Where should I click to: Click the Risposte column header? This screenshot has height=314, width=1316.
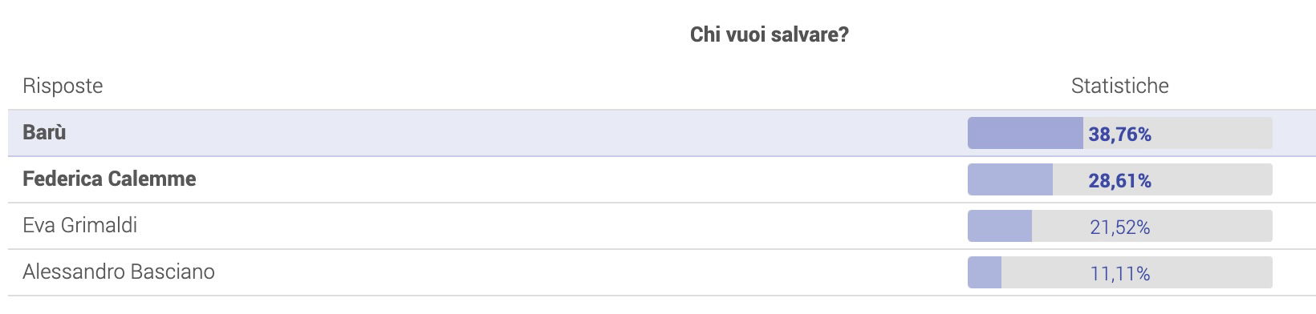coord(63,86)
